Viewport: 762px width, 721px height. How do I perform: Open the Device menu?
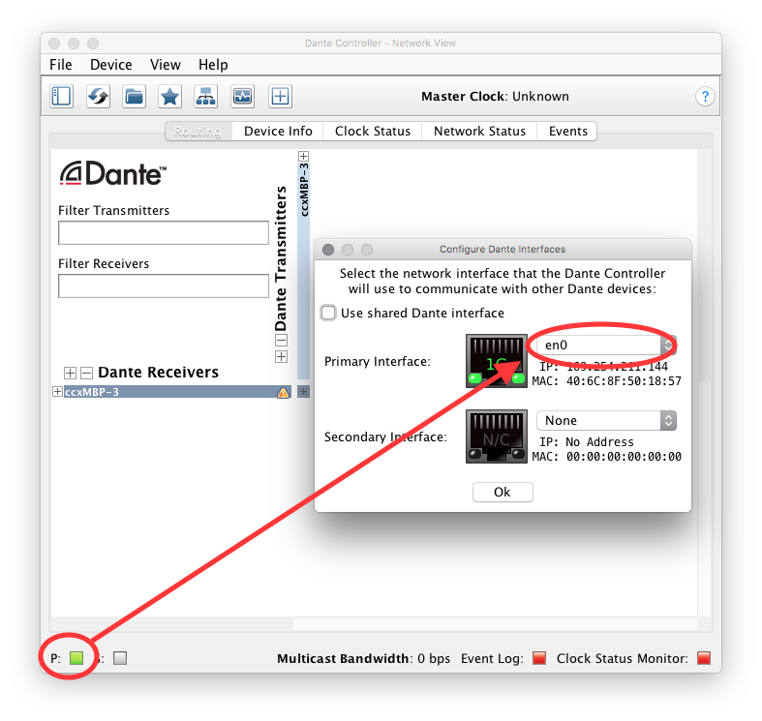coord(110,65)
